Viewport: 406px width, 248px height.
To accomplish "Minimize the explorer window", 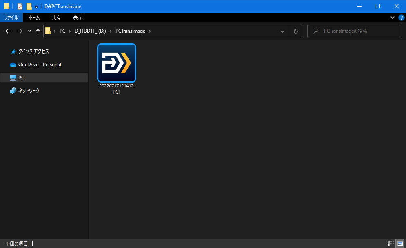I will coord(359,6).
